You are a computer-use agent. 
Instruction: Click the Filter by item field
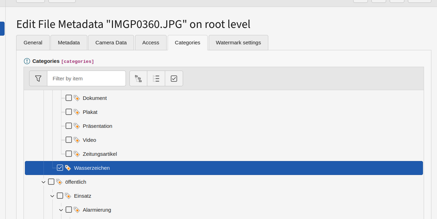click(x=86, y=79)
